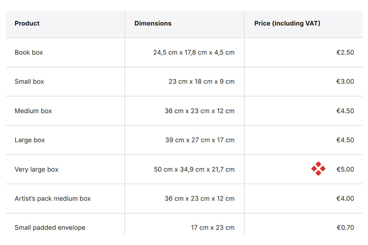This screenshot has height=245, width=368.
Task: Click the €4.00 Artist's pack price
Action: [345, 198]
